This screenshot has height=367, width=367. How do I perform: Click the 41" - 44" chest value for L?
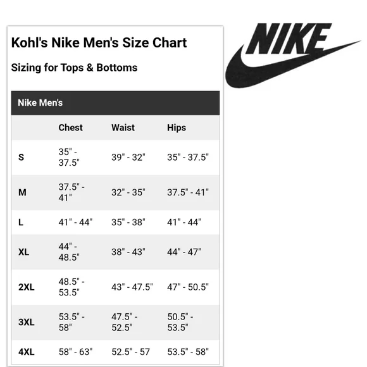[75, 222]
